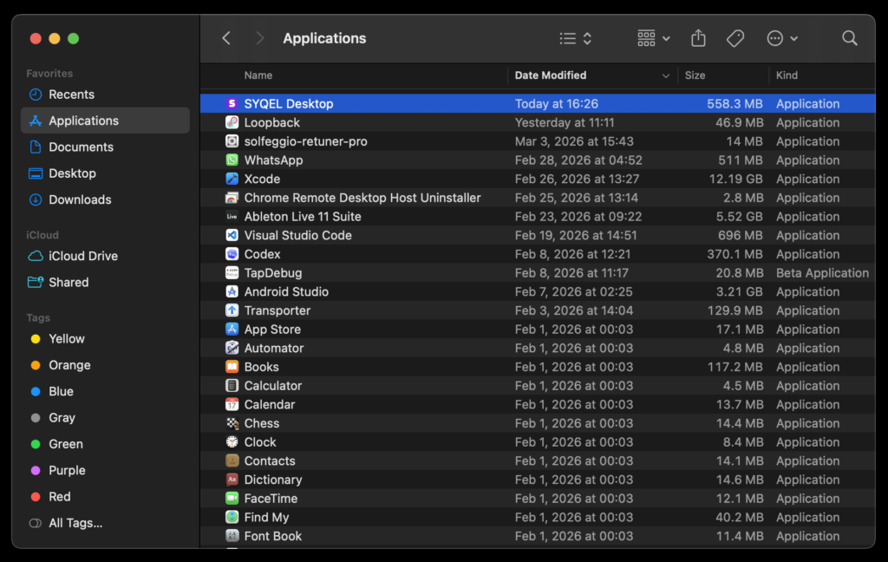Click the Xcode app icon
The image size is (888, 562).
232,179
